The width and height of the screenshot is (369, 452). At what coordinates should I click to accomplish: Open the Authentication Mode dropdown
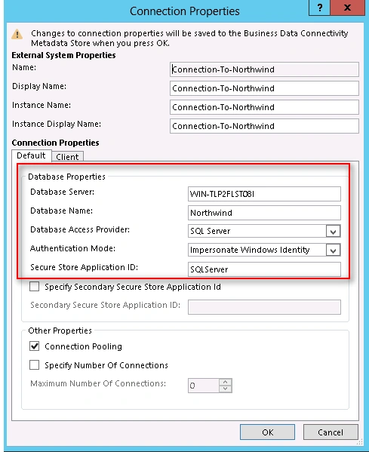[x=333, y=250]
